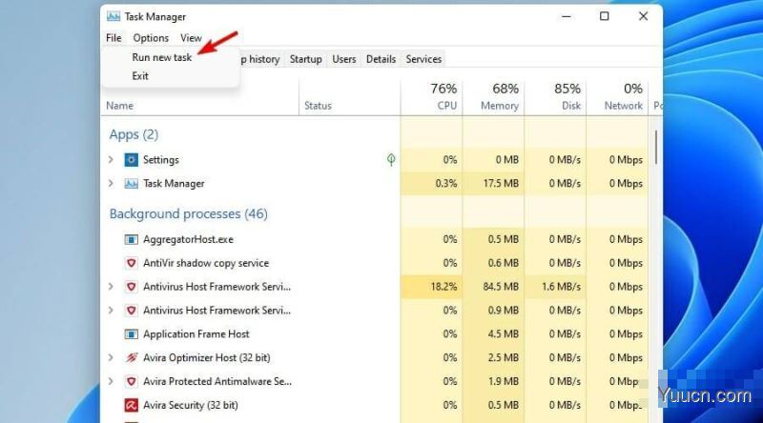Click the Task Manager process row icon
This screenshot has height=423, width=763.
[131, 183]
